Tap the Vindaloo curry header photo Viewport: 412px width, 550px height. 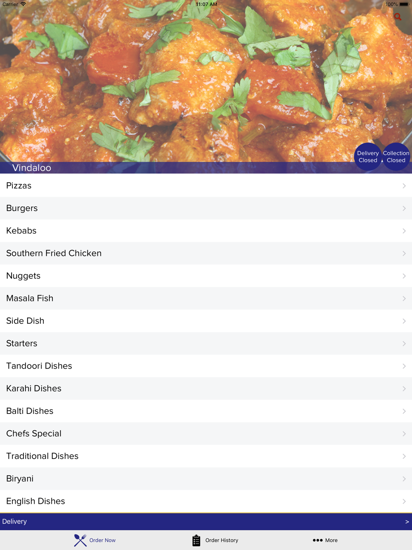206,81
